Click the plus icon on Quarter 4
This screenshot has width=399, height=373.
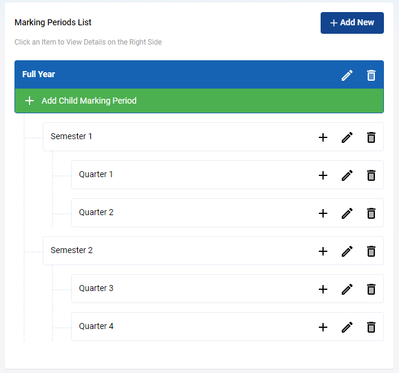coord(323,327)
